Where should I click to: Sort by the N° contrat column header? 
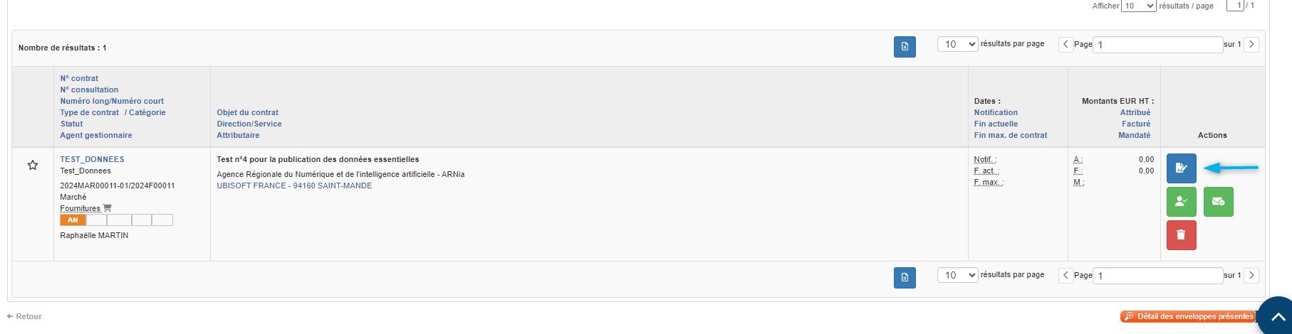pyautogui.click(x=79, y=78)
